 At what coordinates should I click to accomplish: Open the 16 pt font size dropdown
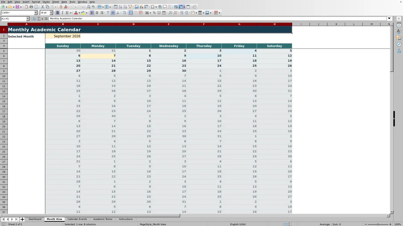pyautogui.click(x=51, y=13)
